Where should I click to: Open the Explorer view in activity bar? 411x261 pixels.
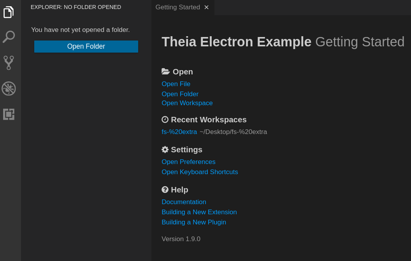click(9, 12)
